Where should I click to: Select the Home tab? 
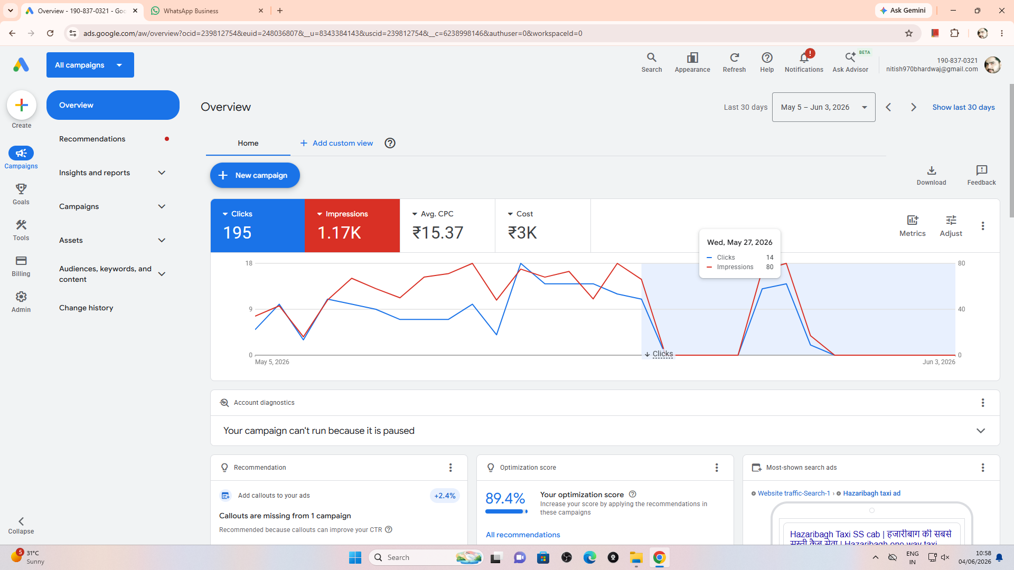[x=248, y=143]
